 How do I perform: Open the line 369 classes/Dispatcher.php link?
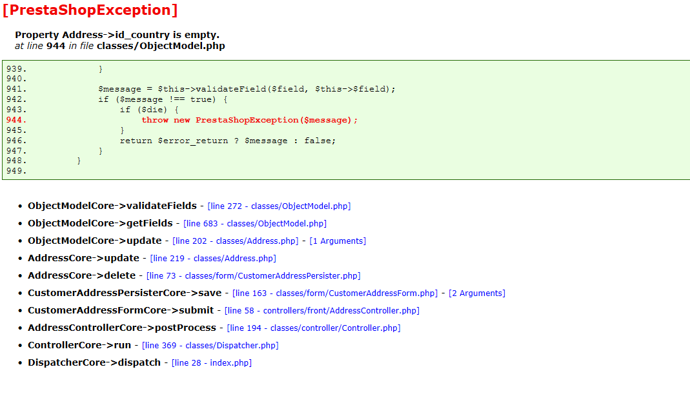coord(210,346)
